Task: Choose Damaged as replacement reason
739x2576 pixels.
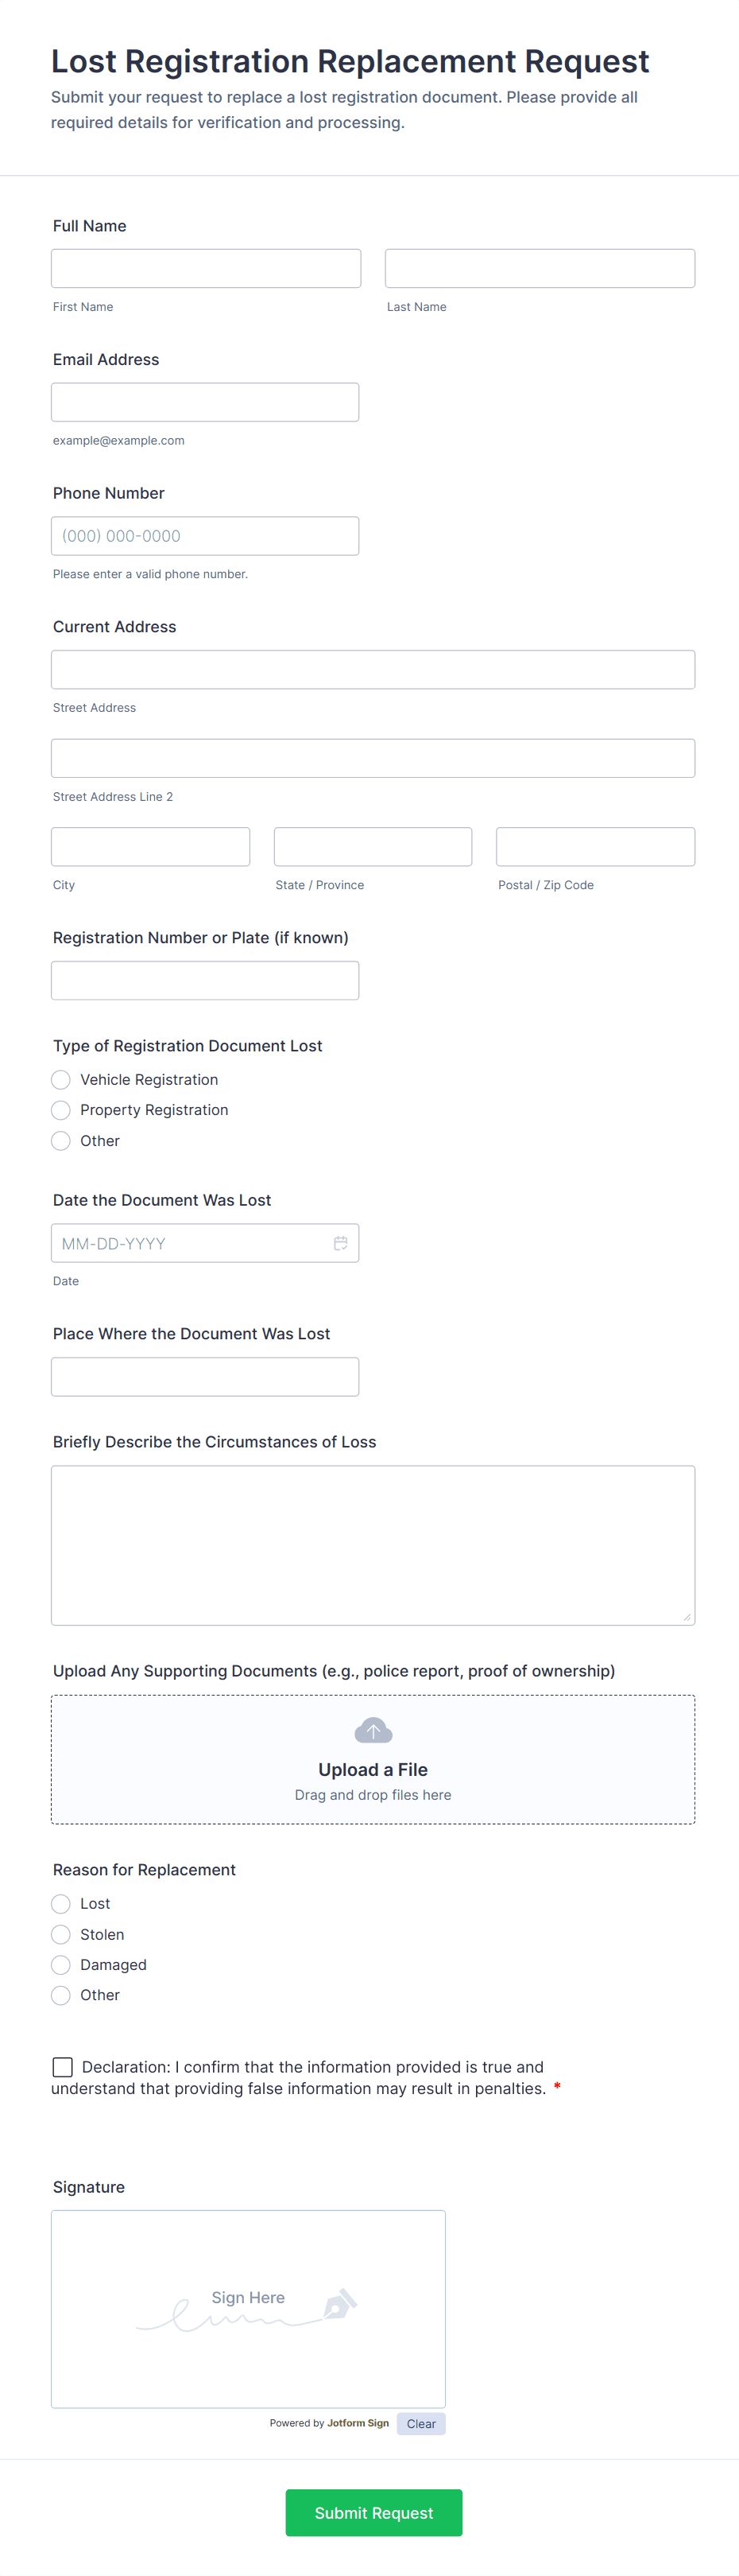Action: (61, 1965)
